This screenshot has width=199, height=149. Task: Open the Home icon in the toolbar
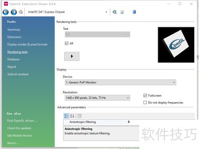point(21,12)
